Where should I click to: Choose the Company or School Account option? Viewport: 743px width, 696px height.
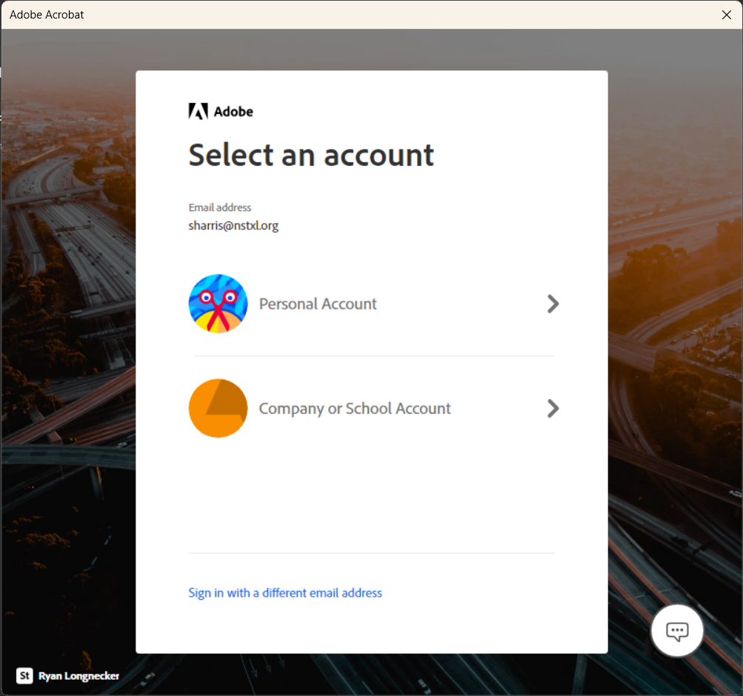374,408
